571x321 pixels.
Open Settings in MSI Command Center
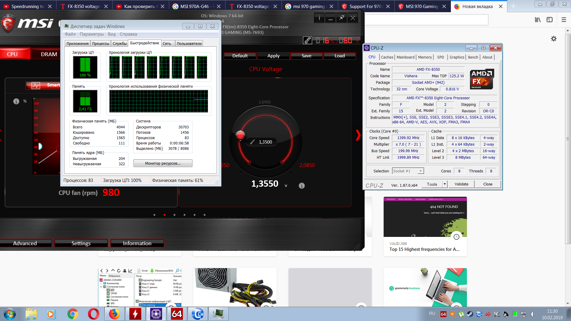[x=81, y=243]
